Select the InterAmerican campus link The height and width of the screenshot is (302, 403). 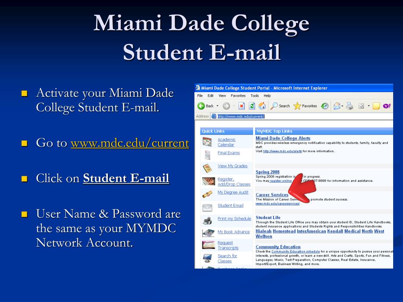pos(312,231)
